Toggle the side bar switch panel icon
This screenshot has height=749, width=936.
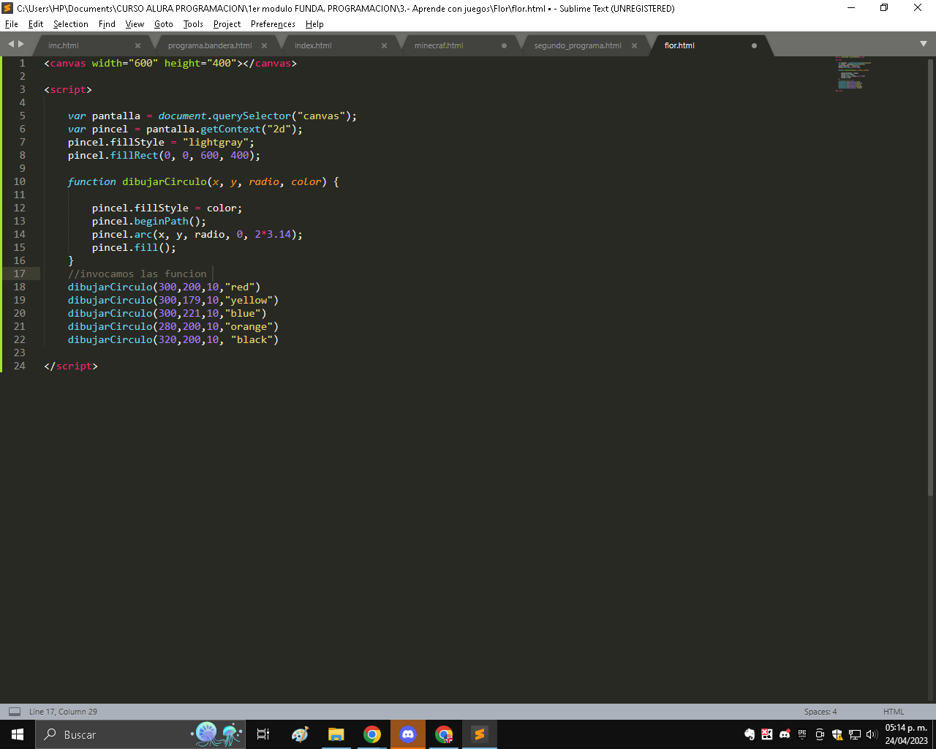click(x=15, y=712)
